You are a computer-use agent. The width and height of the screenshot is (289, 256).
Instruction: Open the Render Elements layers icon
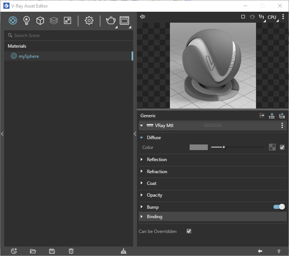coord(54,20)
